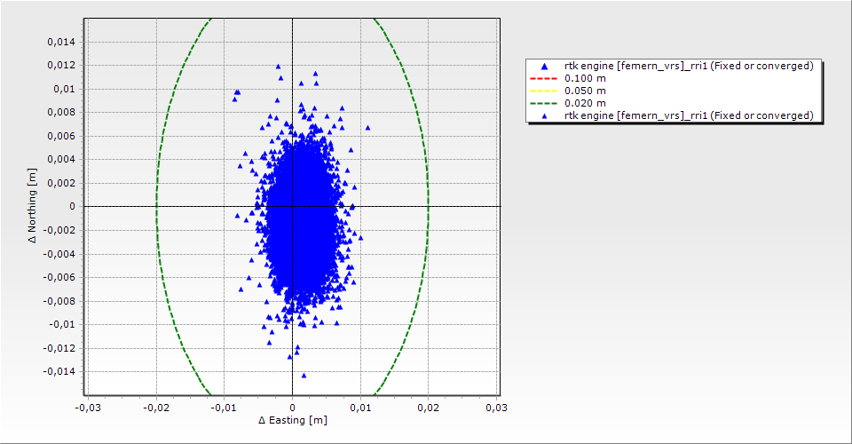Screen dimensions: 852x444
Task: Click the small blue triangle in last legend row
Action: pyautogui.click(x=544, y=115)
